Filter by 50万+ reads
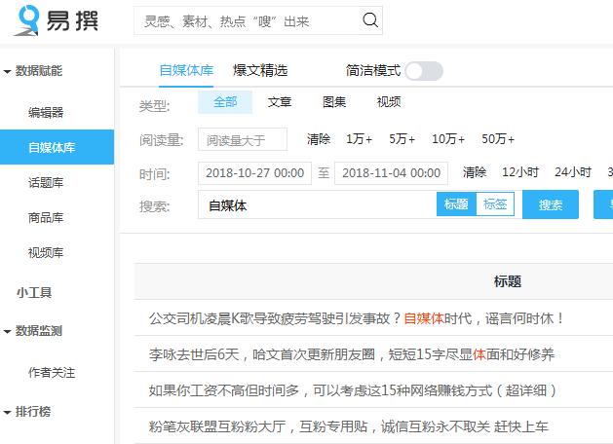Viewport: 613px width, 444px height. [x=498, y=139]
